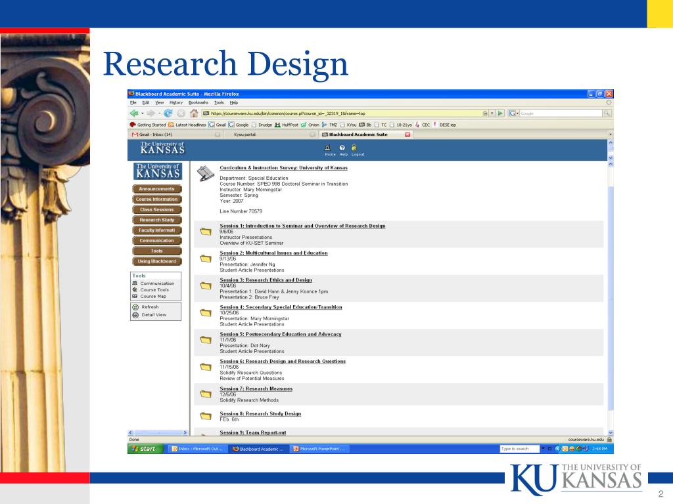This screenshot has height=504, width=673.
Task: Click the Firefox Home icon
Action: [x=194, y=113]
